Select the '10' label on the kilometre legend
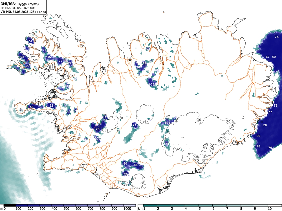The height and width of the screenshot is (211, 282). pyautogui.click(x=270, y=209)
